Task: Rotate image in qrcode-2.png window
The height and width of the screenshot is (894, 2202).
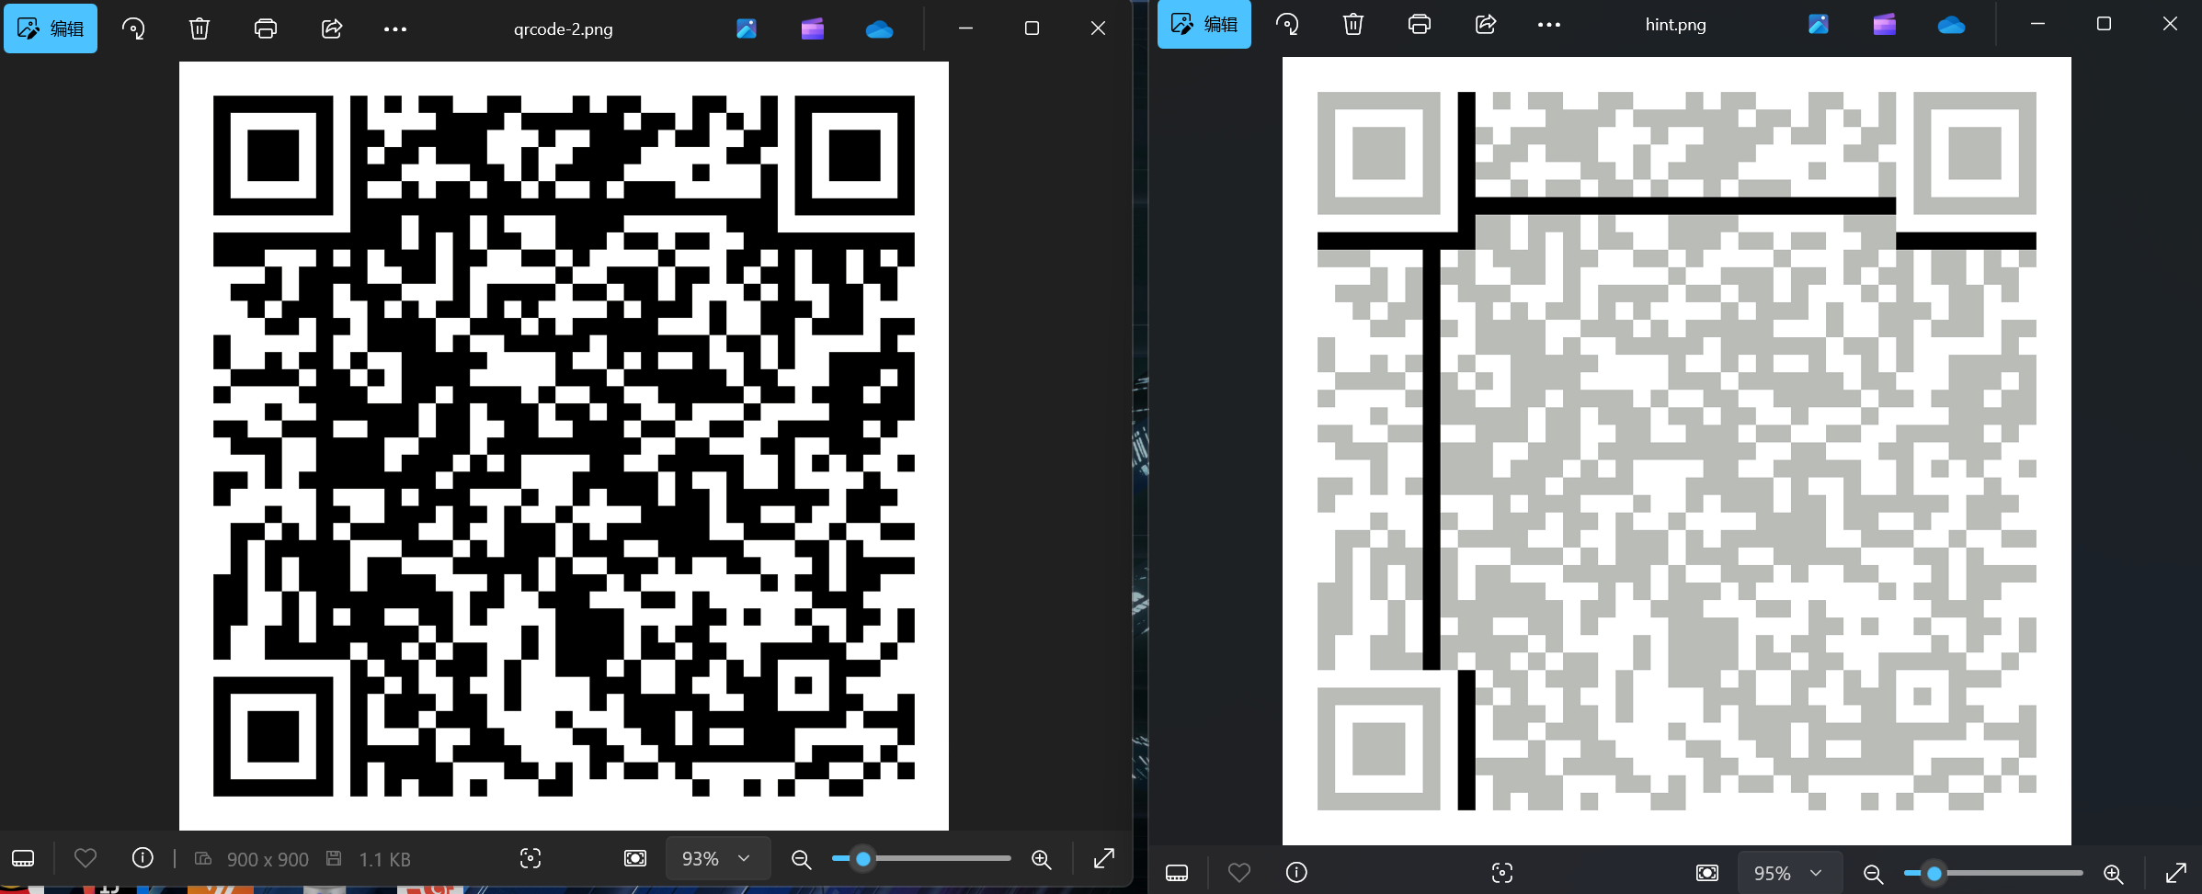Action: pyautogui.click(x=133, y=28)
